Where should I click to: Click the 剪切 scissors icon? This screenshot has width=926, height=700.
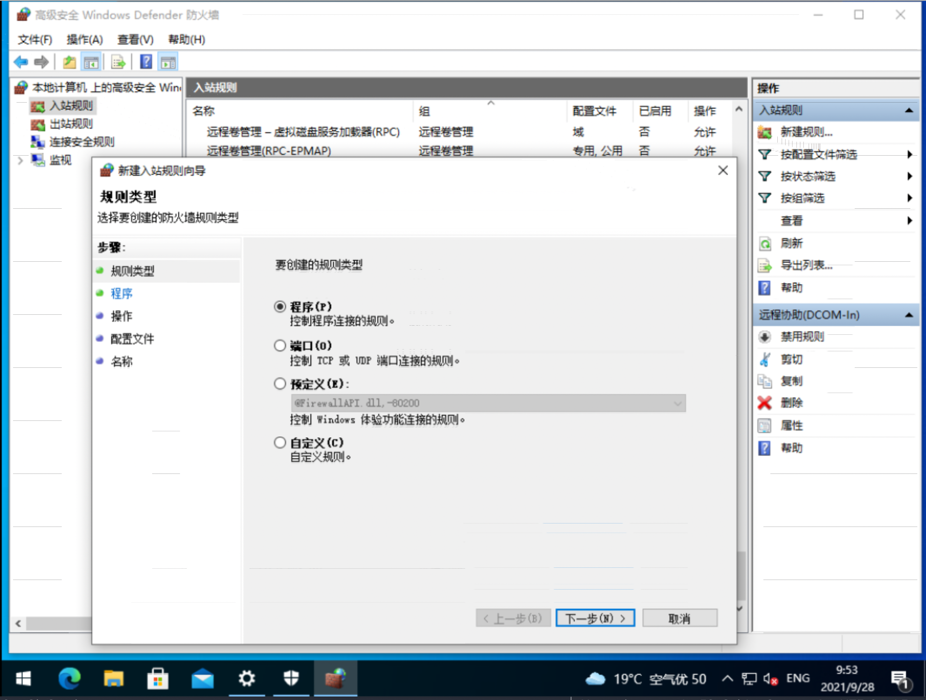tap(765, 360)
